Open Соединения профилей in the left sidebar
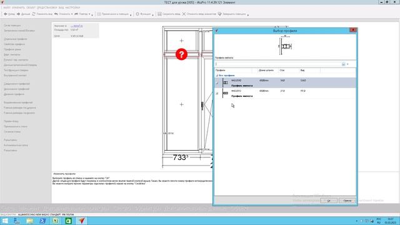This screenshot has height=225, width=400. [x=17, y=84]
